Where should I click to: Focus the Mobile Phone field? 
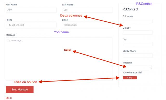click(x=138, y=55)
